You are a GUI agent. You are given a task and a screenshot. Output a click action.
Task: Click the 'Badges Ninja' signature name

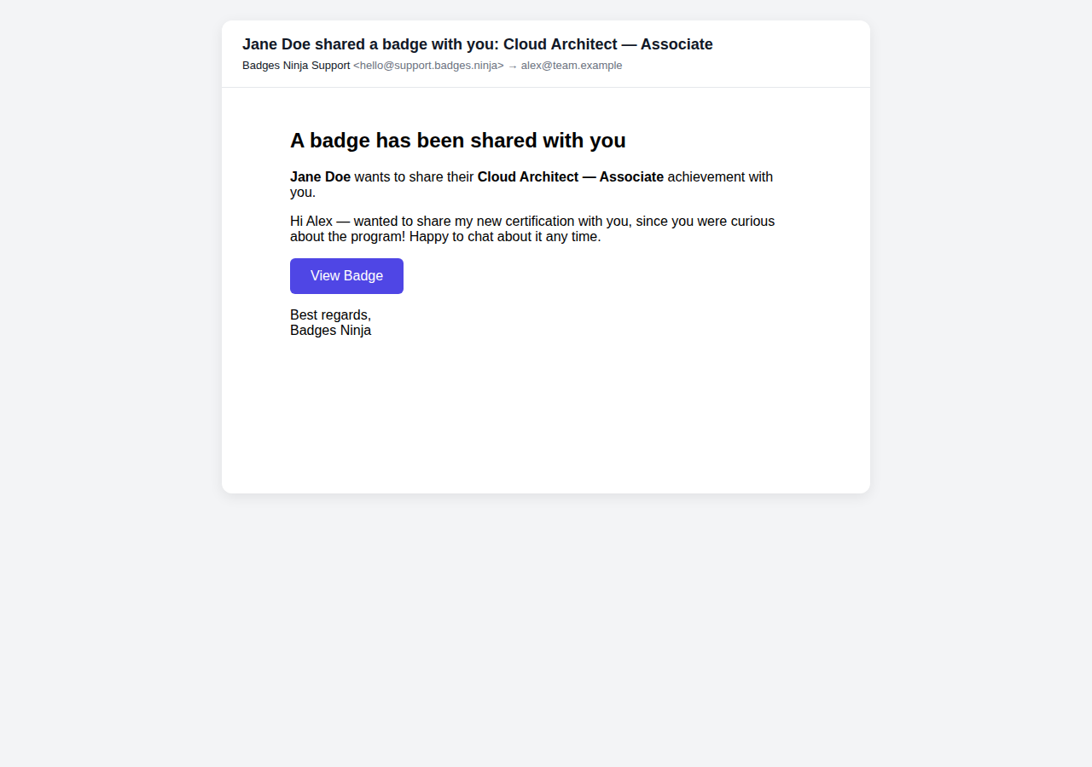[x=330, y=331]
